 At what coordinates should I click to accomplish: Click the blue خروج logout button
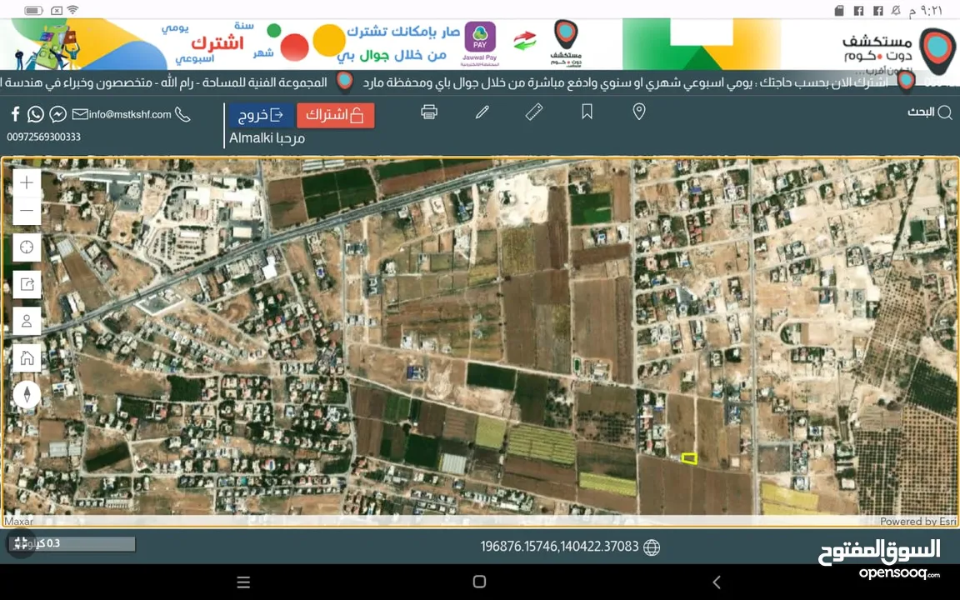(x=261, y=115)
